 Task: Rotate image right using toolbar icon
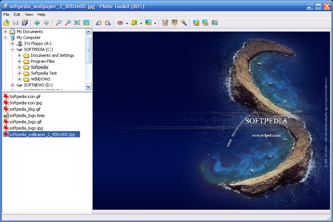tap(108, 23)
